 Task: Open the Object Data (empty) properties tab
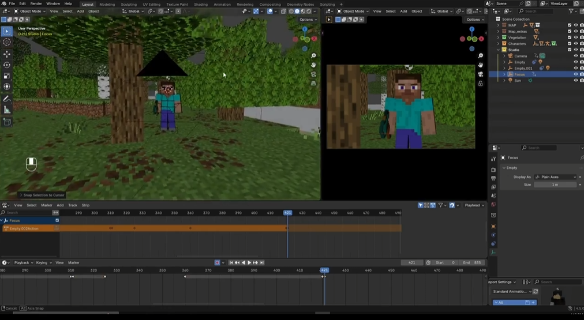(x=493, y=253)
